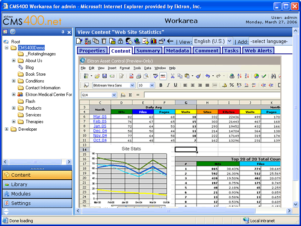Click the globe link-check icon in toolbar
This screenshot has height=226, width=301.
(137, 41)
